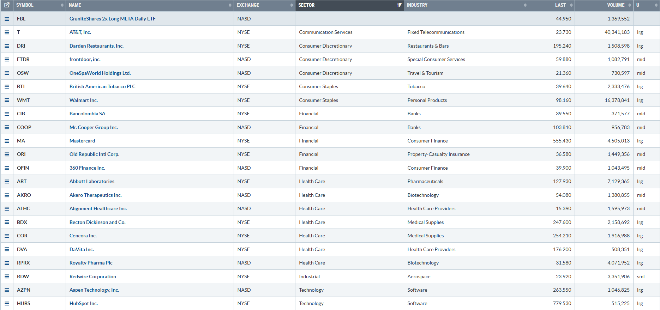
Task: Click the hamburger icon beside RDW
Action: pyautogui.click(x=7, y=276)
